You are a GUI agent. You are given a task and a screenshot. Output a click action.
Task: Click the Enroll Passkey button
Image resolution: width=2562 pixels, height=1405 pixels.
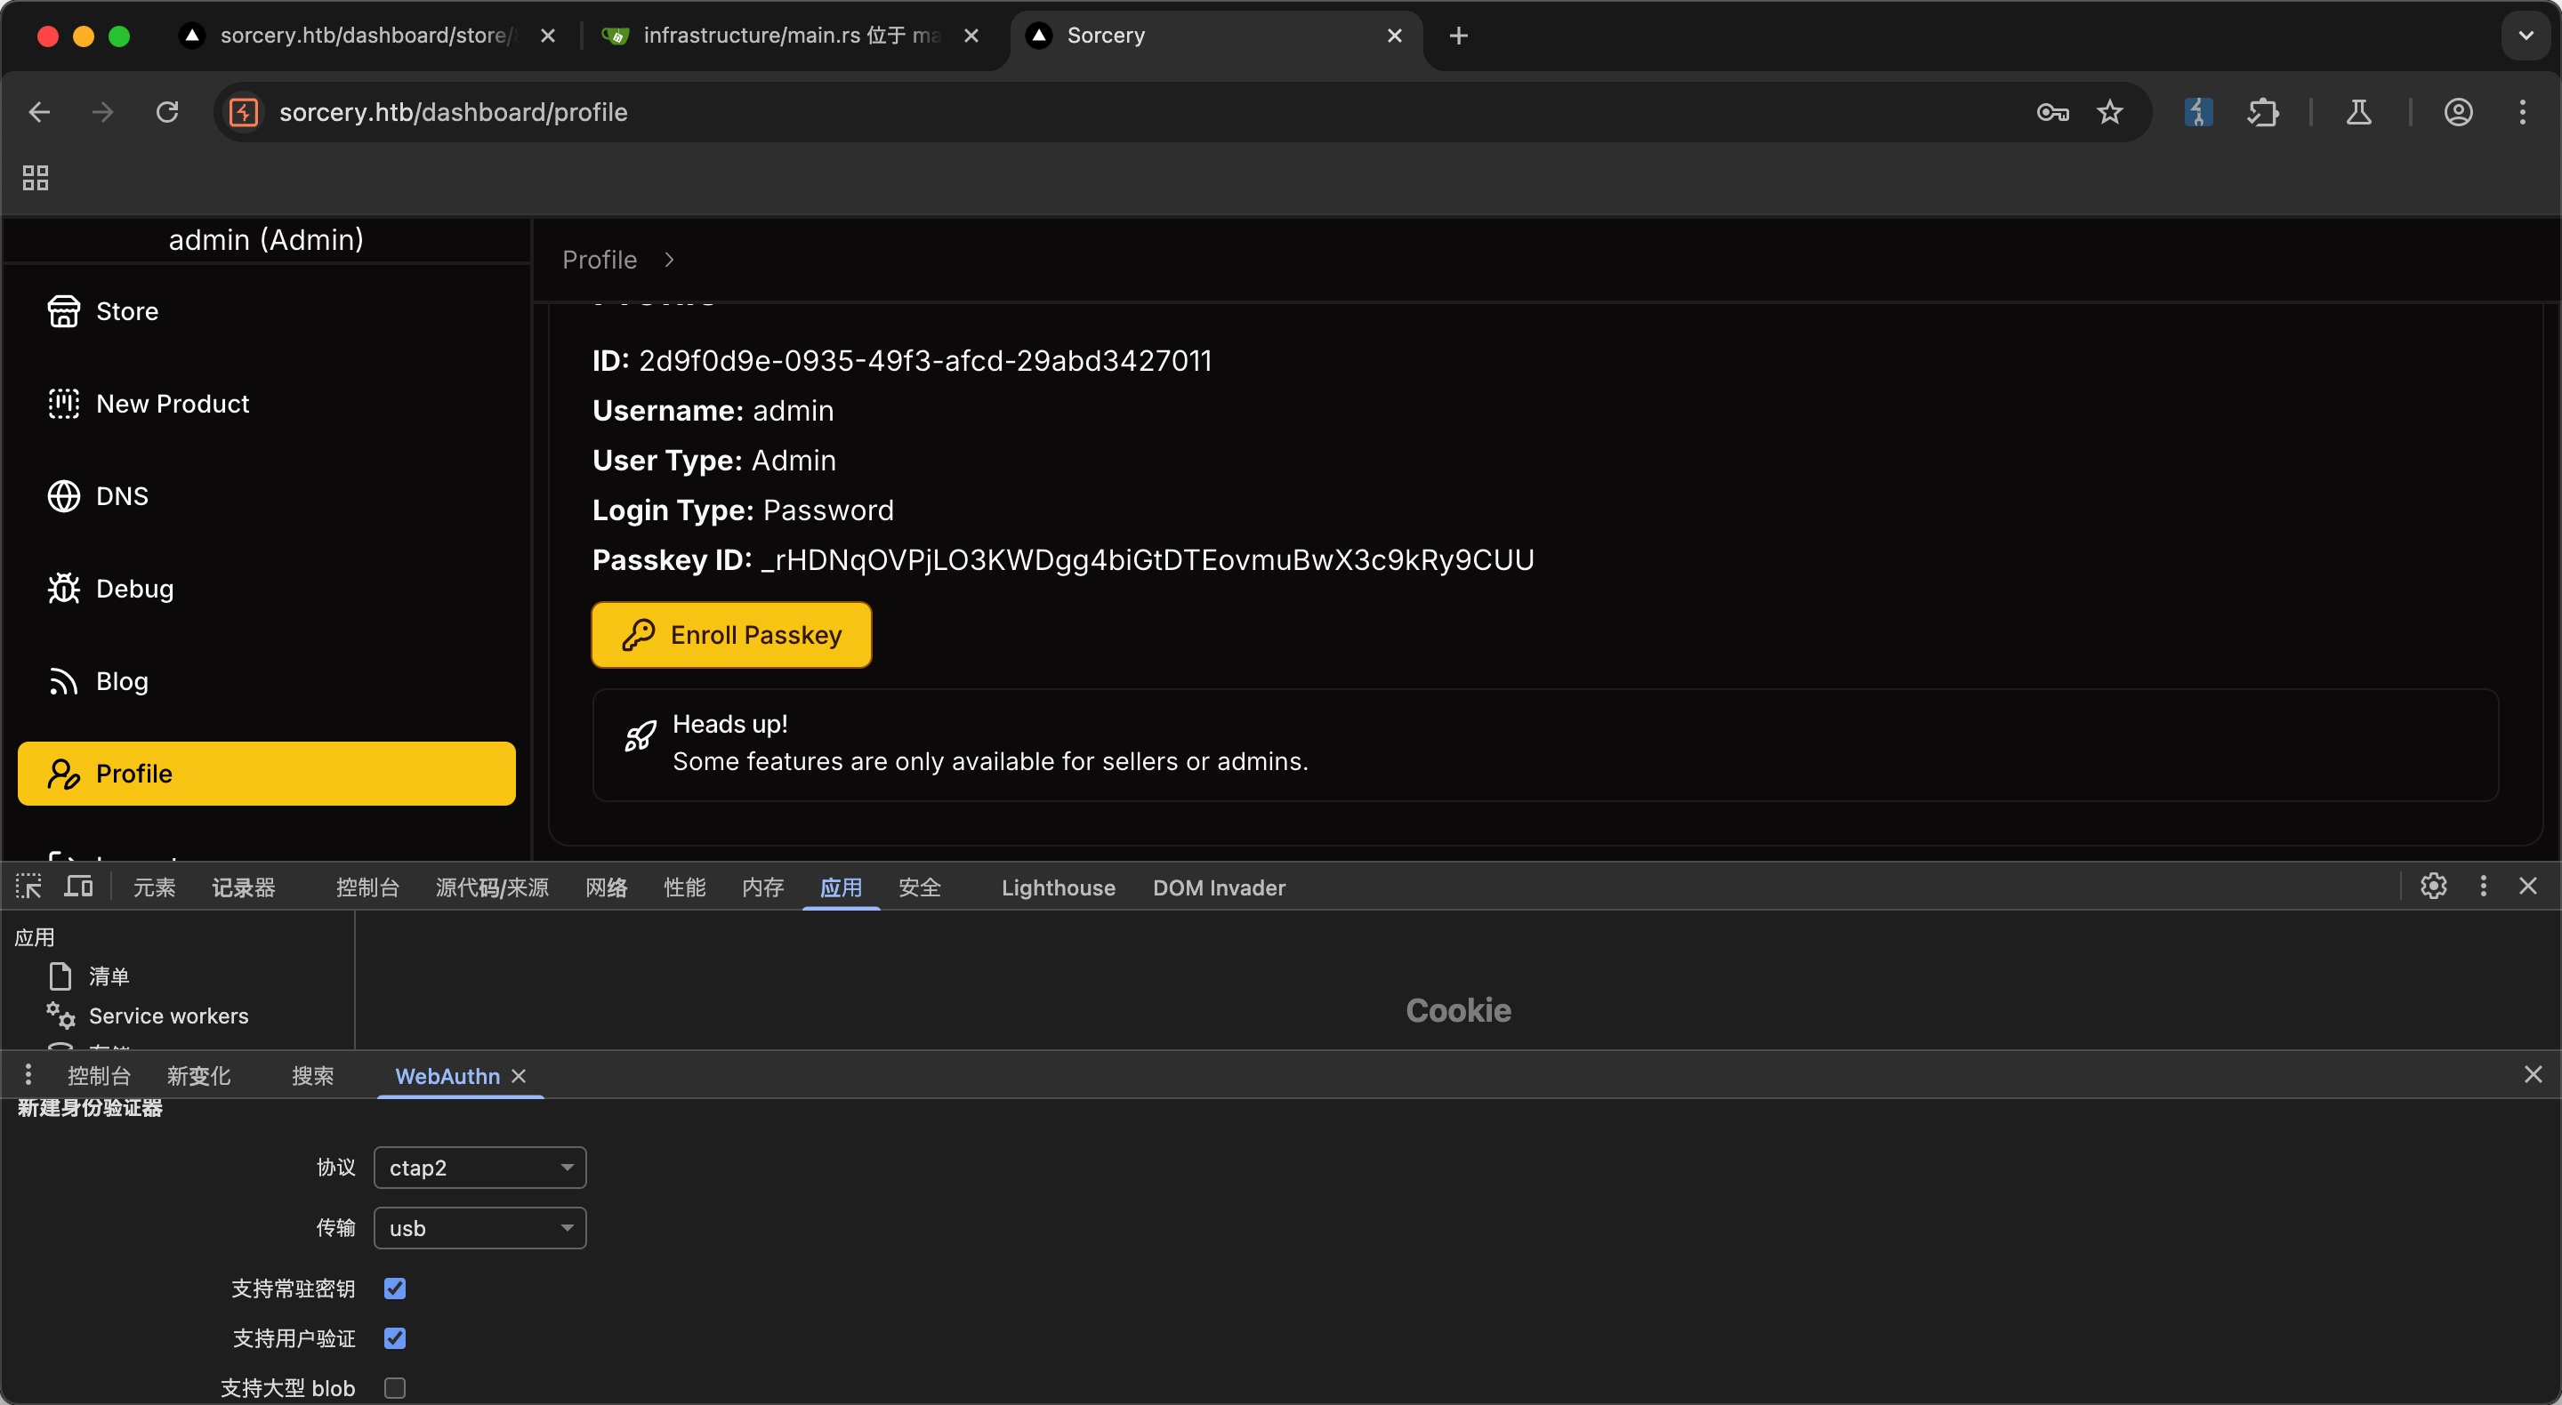pos(731,634)
